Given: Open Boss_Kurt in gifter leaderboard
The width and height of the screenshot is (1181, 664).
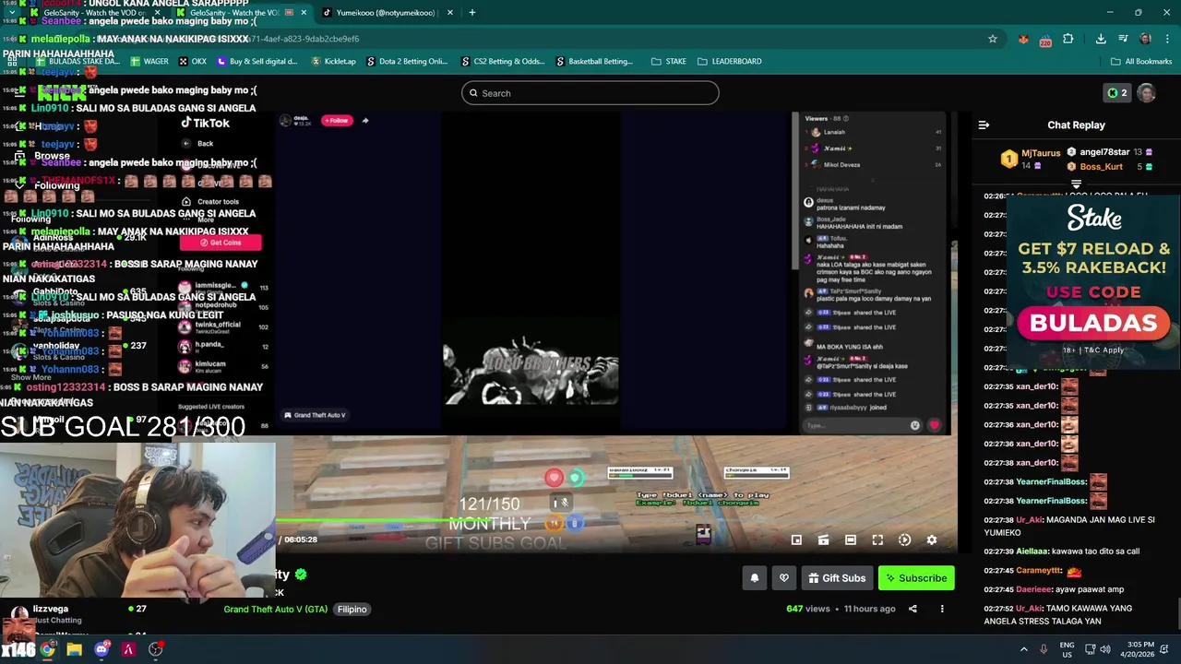Looking at the screenshot, I should tap(1101, 167).
